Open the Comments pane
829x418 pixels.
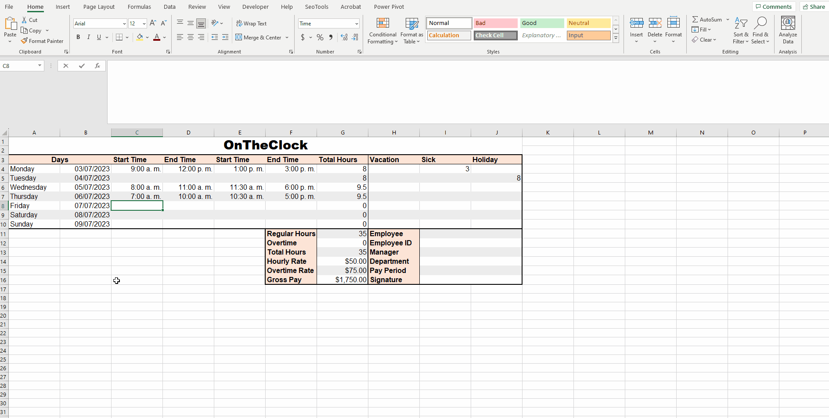tap(774, 7)
